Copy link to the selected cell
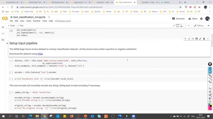 [193, 39]
